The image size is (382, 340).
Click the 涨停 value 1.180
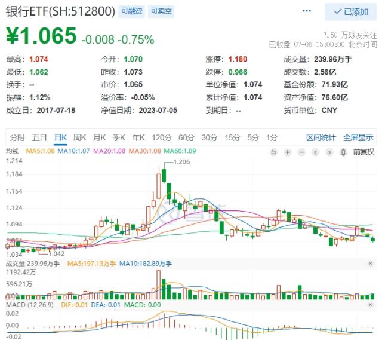(x=238, y=59)
